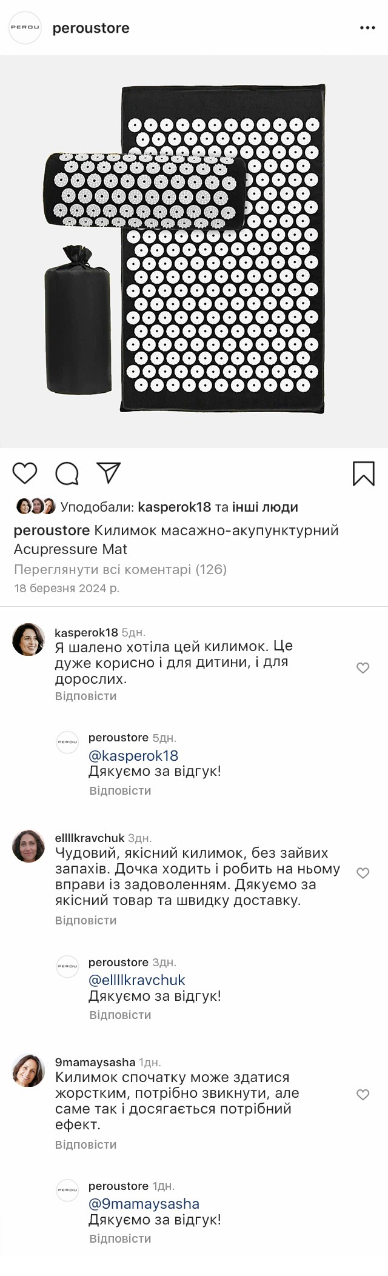The width and height of the screenshot is (388, 1276).
Task: Open 9mamaysasha's avatar
Action: pyautogui.click(x=28, y=1071)
